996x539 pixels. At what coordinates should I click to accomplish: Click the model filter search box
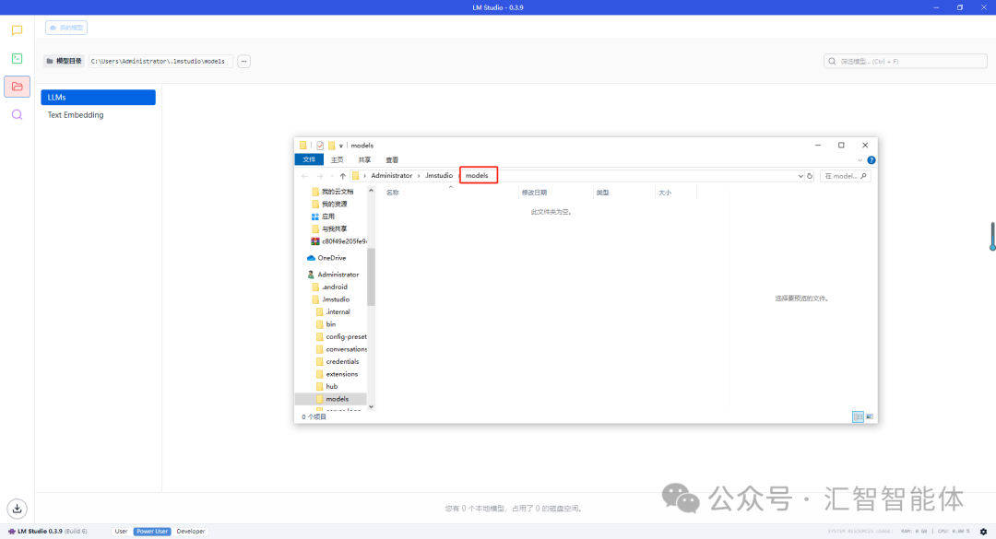pos(906,62)
